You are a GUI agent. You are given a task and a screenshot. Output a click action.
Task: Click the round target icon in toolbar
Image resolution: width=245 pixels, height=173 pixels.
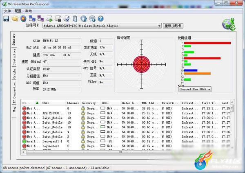pos(23,19)
